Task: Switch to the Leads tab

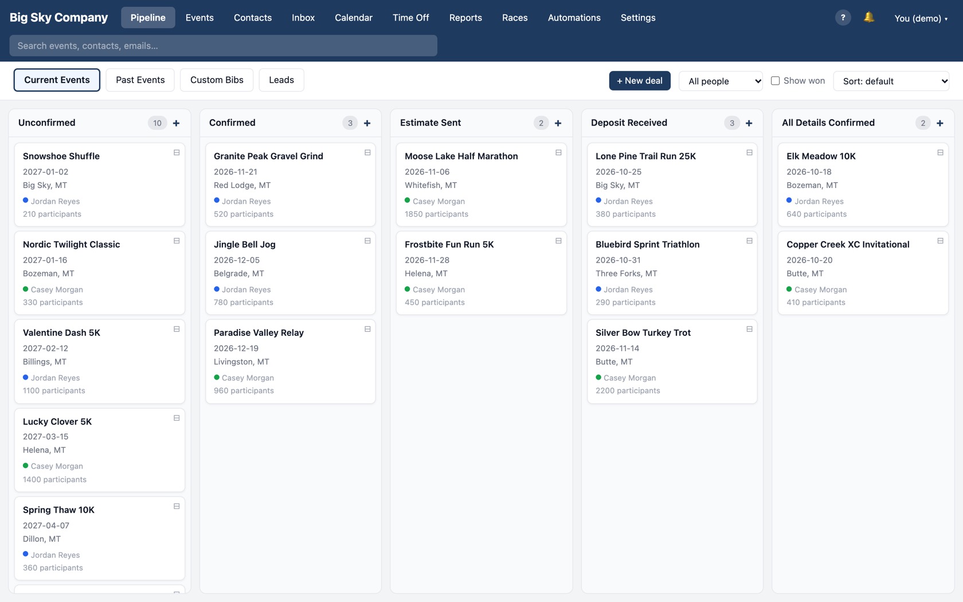Action: click(x=281, y=80)
